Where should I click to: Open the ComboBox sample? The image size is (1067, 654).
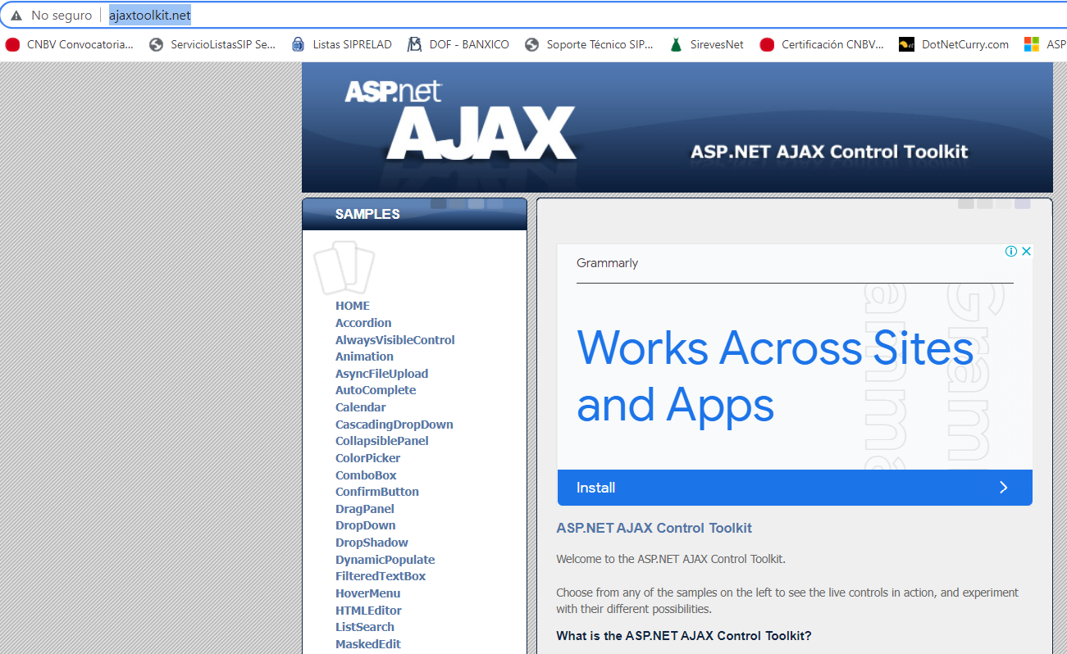[366, 475]
